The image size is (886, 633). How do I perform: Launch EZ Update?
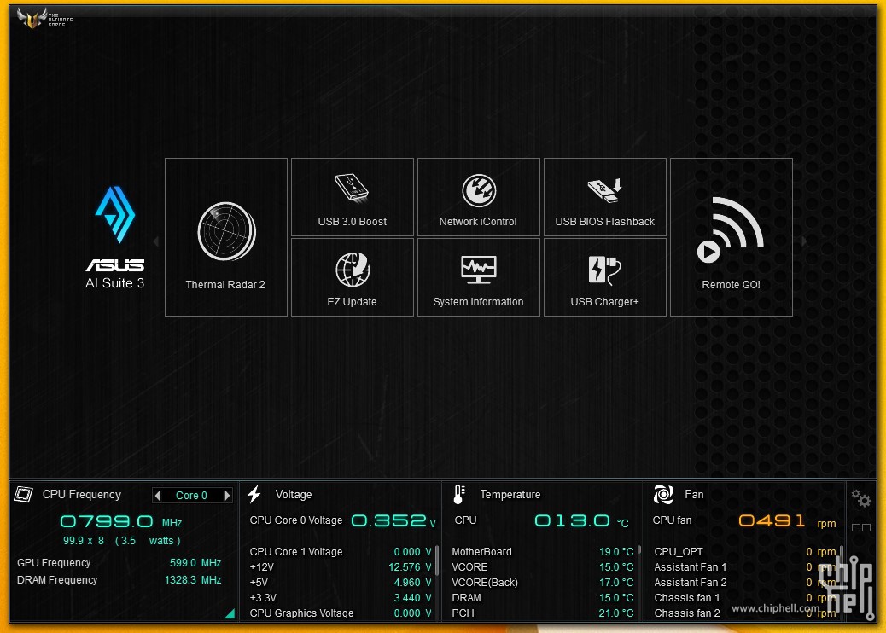352,277
